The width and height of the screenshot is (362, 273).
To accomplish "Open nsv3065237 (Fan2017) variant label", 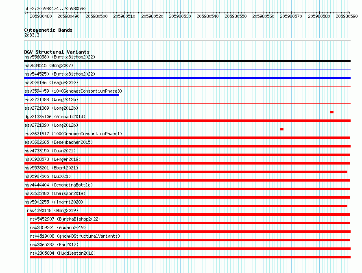I will (x=54, y=245).
